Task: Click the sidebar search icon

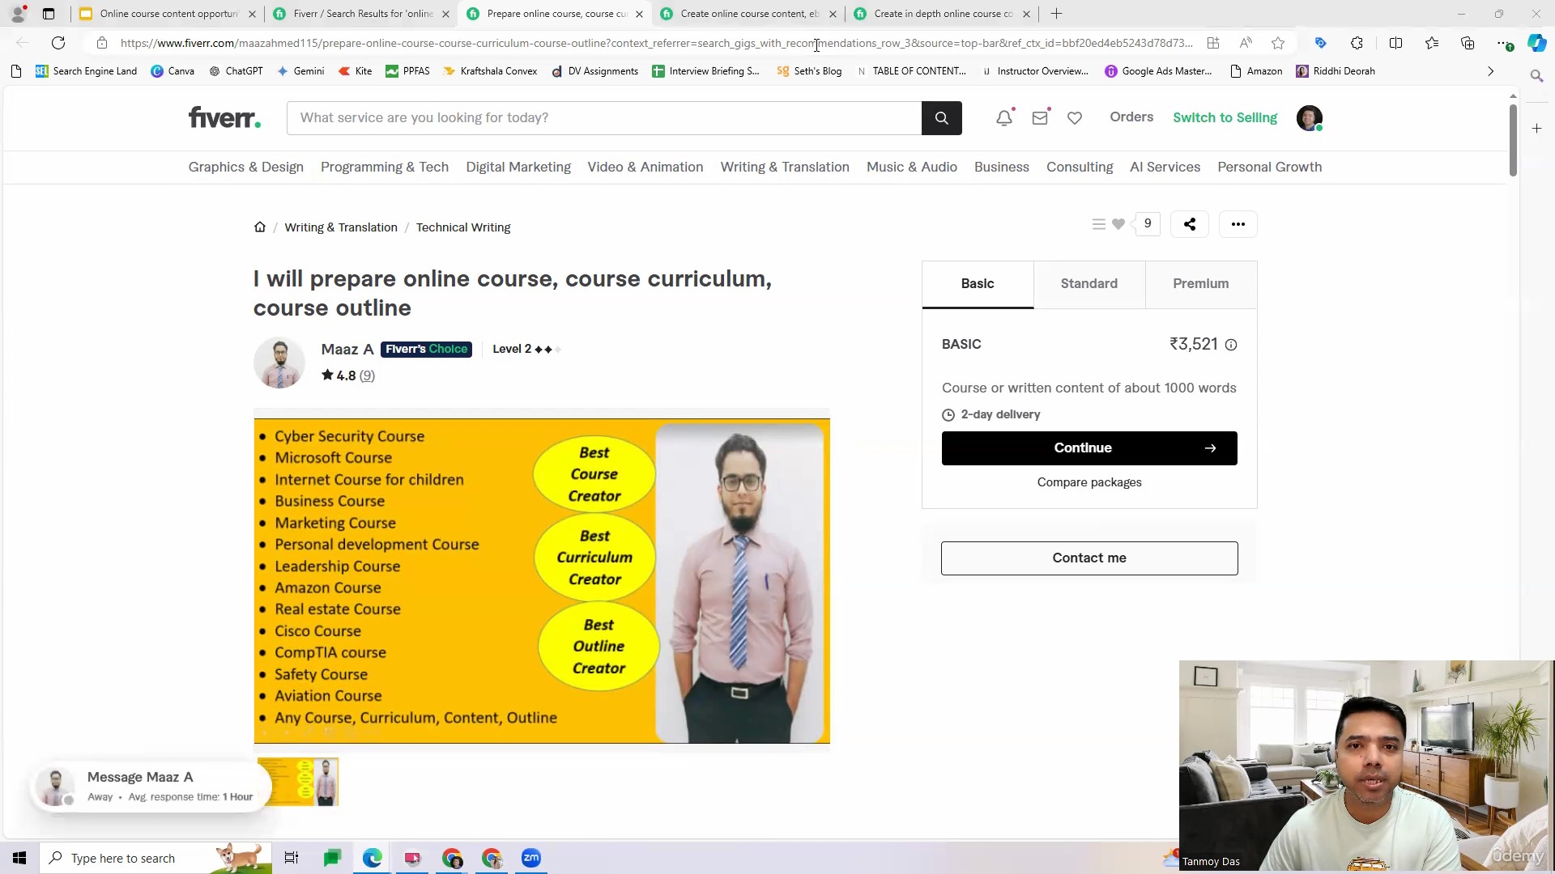Action: (1536, 76)
